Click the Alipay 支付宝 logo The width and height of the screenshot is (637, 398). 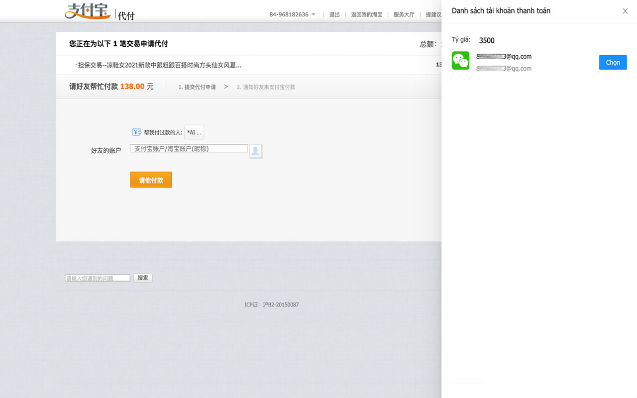pyautogui.click(x=89, y=12)
